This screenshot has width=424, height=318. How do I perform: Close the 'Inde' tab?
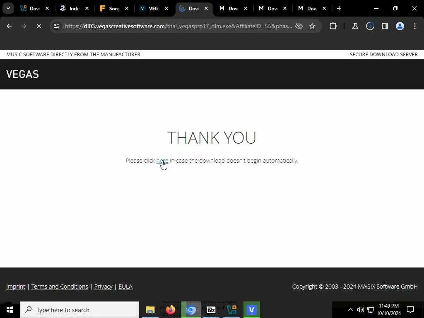pyautogui.click(x=87, y=9)
